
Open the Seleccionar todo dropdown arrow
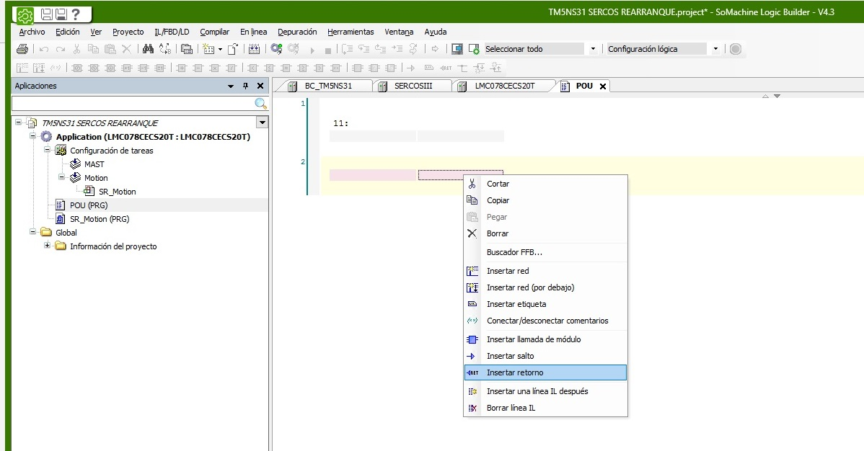pyautogui.click(x=593, y=49)
